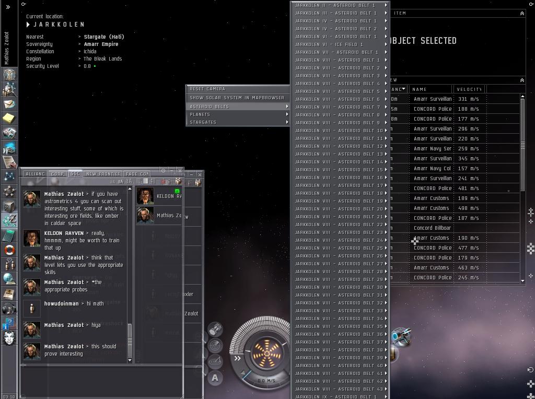Expand Jarkkolen VI - Ice Field 1 submenu
The width and height of the screenshot is (535, 399).
tap(341, 44)
